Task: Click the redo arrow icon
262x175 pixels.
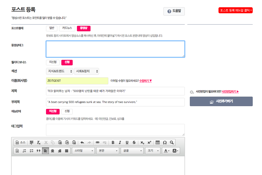Action: [89, 142]
